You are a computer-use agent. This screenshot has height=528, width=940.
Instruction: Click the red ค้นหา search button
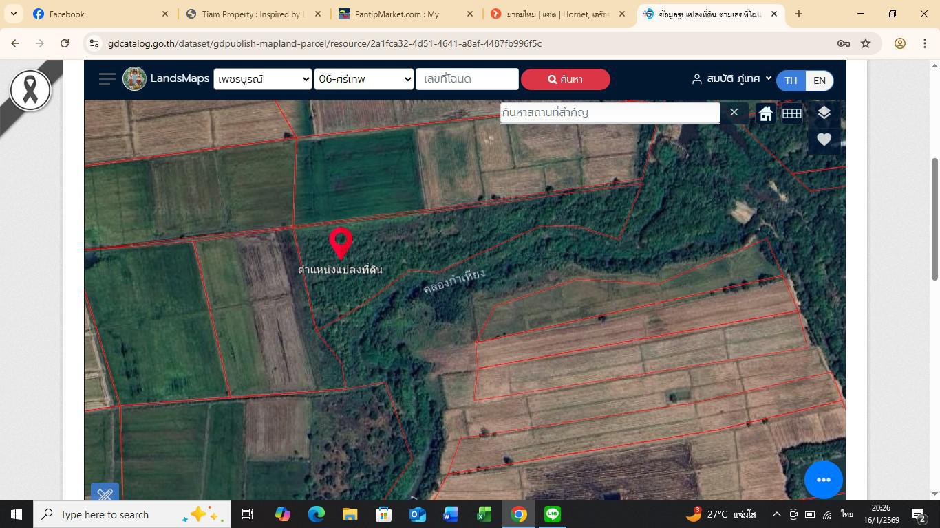(x=565, y=79)
